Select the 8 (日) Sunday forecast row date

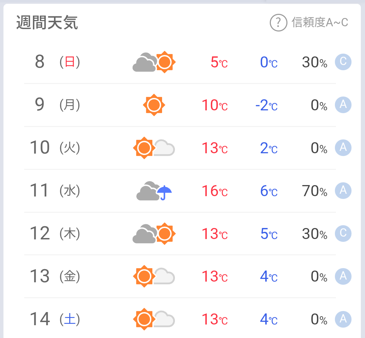pos(57,62)
